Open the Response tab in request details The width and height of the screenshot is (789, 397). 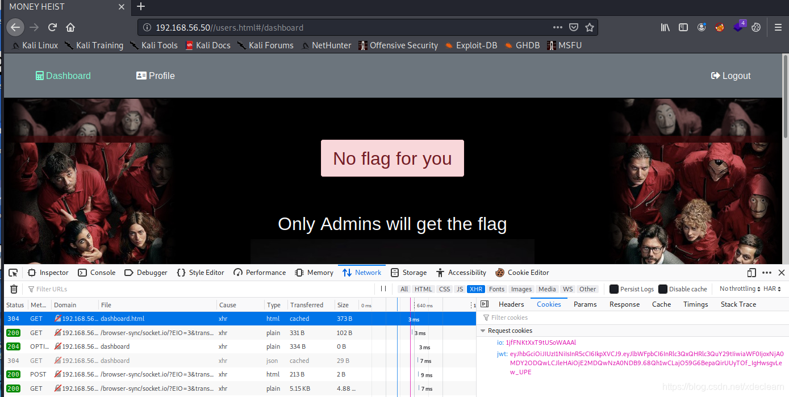624,304
